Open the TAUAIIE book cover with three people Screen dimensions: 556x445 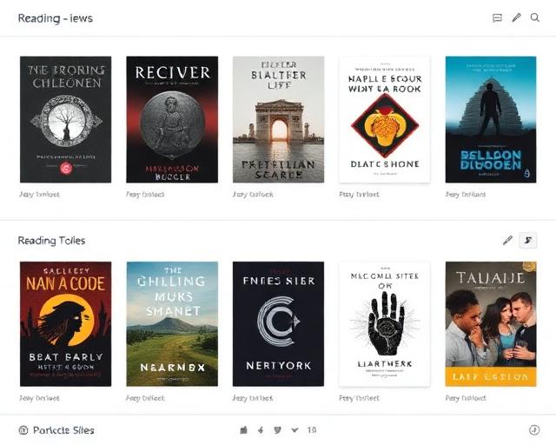(x=491, y=324)
